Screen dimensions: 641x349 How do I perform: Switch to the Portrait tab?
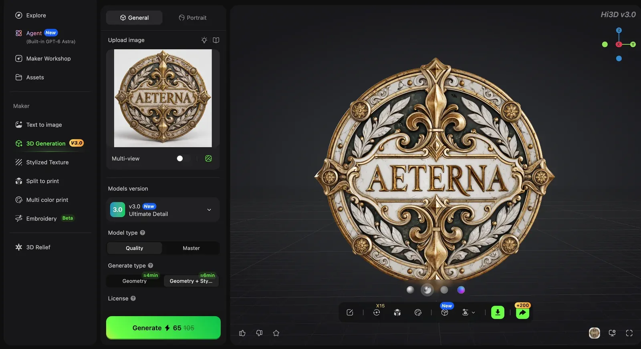193,18
